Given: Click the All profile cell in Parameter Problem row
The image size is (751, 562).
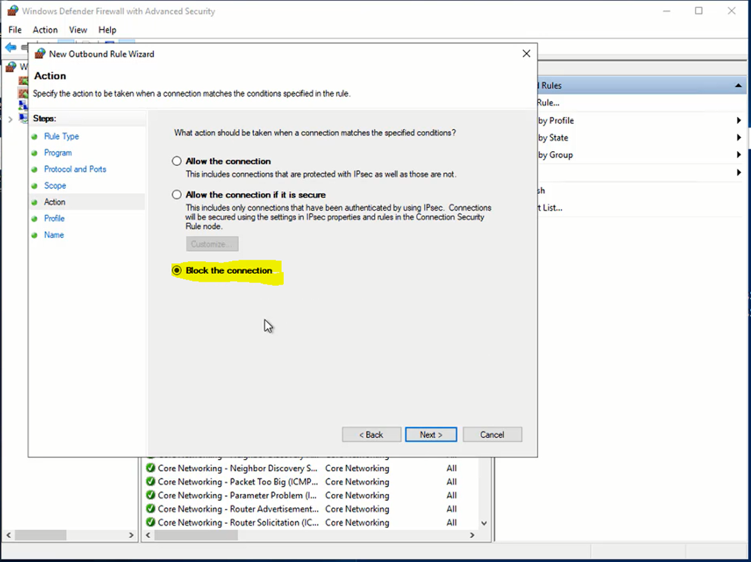Looking at the screenshot, I should tap(451, 495).
